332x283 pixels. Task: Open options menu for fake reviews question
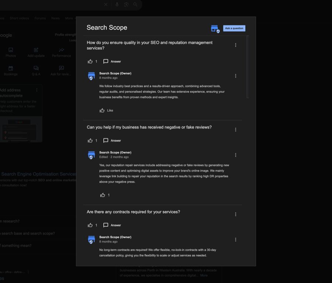[x=236, y=130]
